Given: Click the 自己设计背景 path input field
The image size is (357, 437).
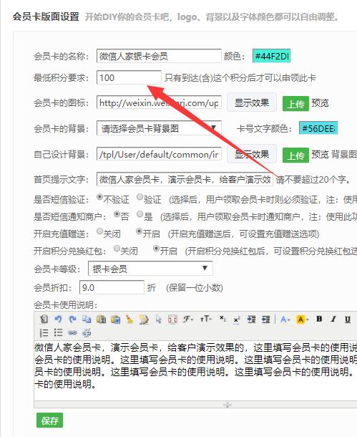Looking at the screenshot, I should pyautogui.click(x=159, y=154).
